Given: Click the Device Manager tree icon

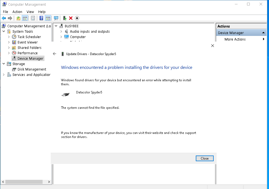Looking at the screenshot, I should (x=14, y=58).
